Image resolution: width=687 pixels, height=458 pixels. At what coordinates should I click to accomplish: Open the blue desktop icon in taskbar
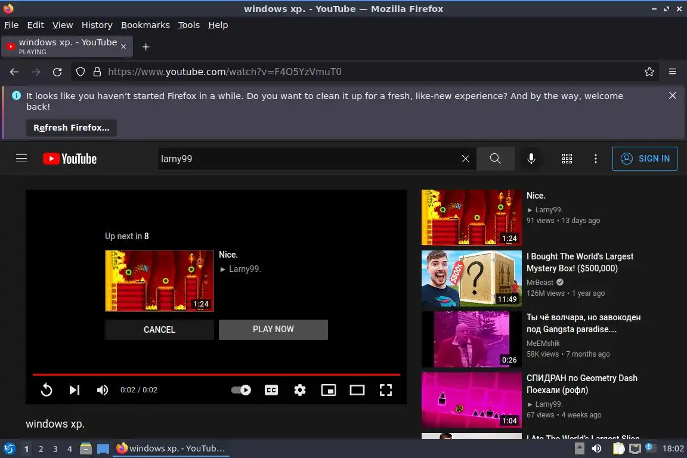click(x=103, y=448)
